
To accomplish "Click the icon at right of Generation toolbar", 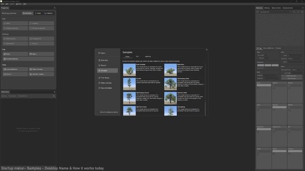I will point(54,96).
